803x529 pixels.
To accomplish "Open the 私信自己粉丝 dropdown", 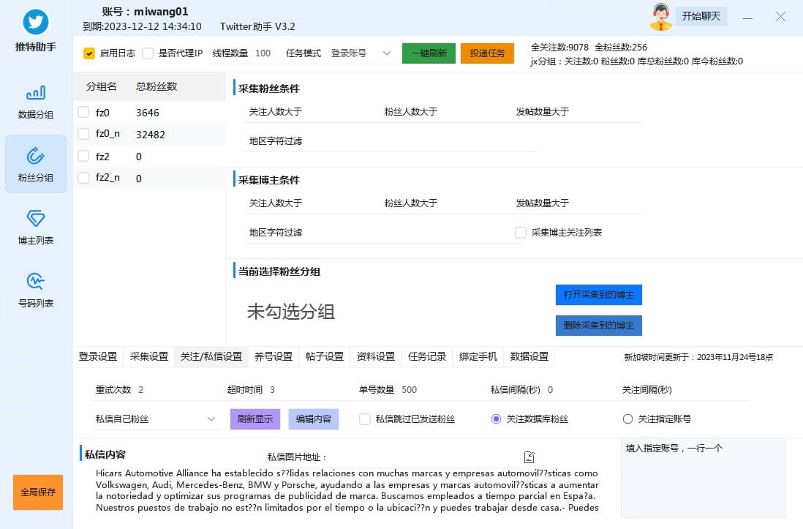I will click(211, 419).
